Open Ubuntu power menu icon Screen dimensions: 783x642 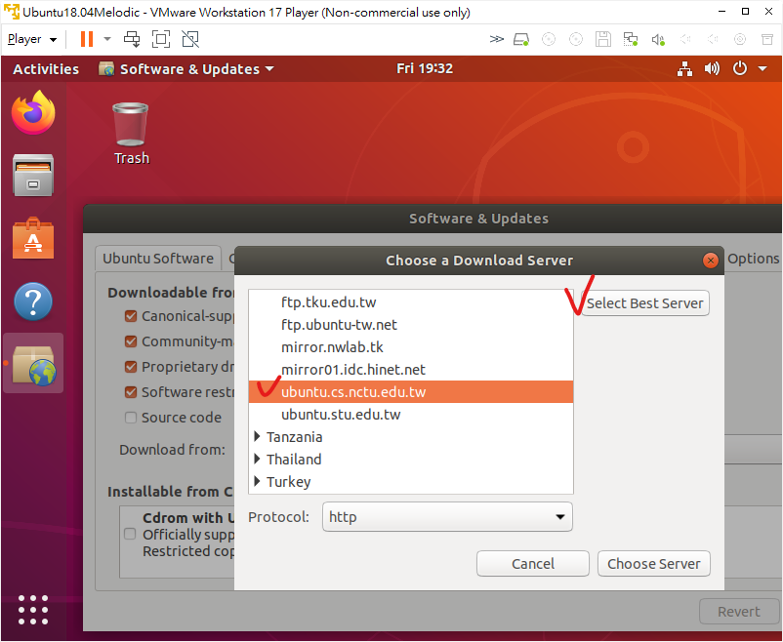coord(740,68)
